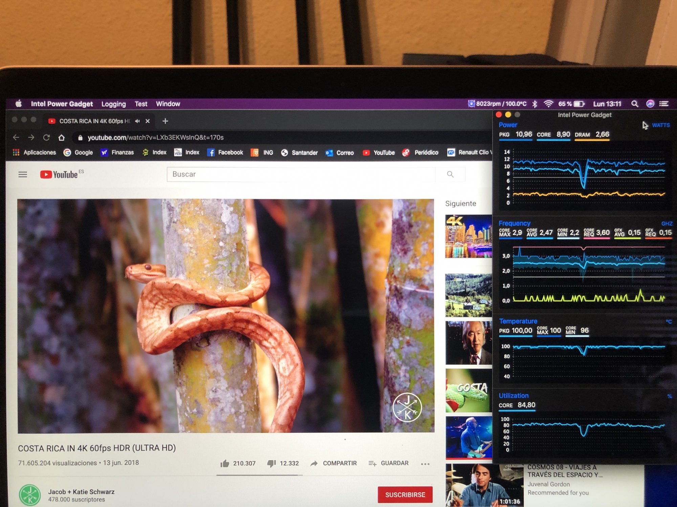Open a new browser tab with plus
This screenshot has width=677, height=507.
click(165, 121)
